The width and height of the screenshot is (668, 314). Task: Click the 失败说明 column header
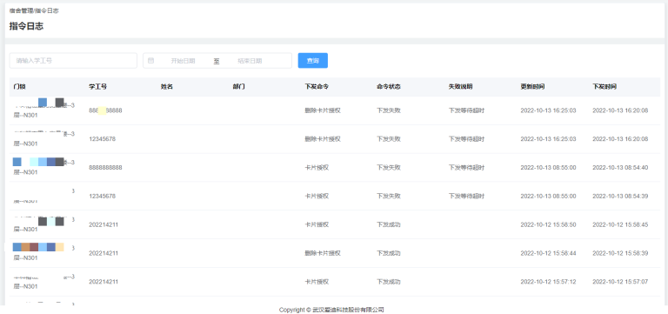[460, 86]
